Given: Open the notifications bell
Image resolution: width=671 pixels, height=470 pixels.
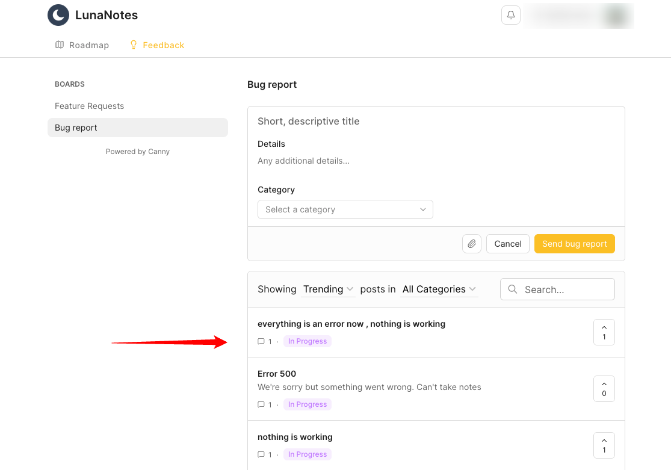Looking at the screenshot, I should (511, 15).
